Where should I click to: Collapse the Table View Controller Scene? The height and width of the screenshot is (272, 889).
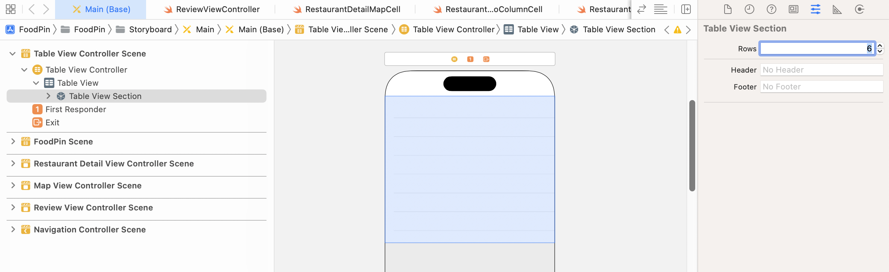pos(12,54)
